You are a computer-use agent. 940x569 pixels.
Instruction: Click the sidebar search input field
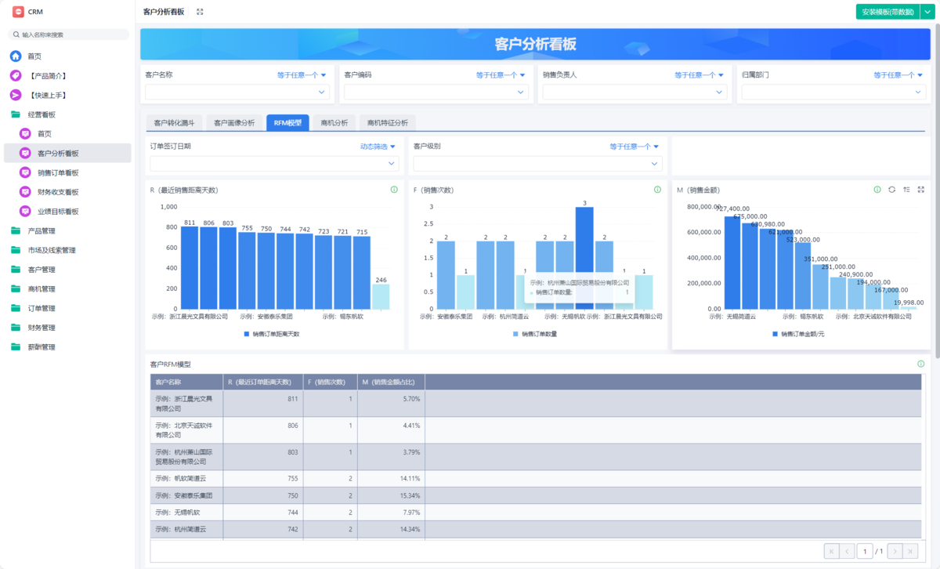click(x=70, y=34)
